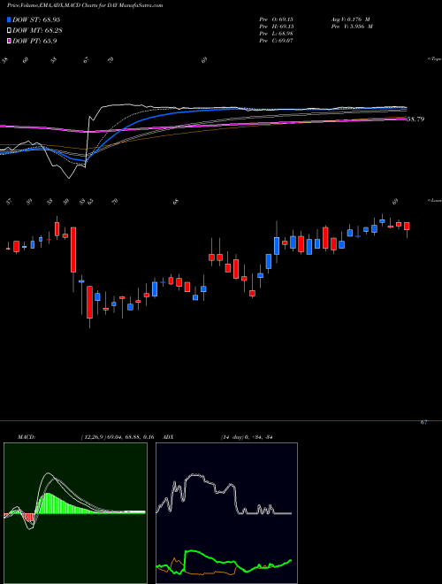This screenshot has height=584, width=442.
Task: Open the dark blue ADX indicator chart panel
Action: click(x=226, y=513)
